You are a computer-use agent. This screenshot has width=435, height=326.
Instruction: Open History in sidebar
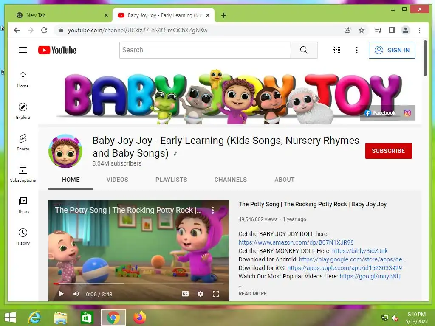point(23,236)
